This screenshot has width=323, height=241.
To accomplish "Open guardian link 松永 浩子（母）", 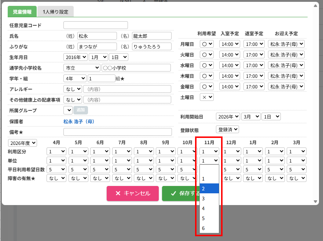I will pyautogui.click(x=79, y=121).
